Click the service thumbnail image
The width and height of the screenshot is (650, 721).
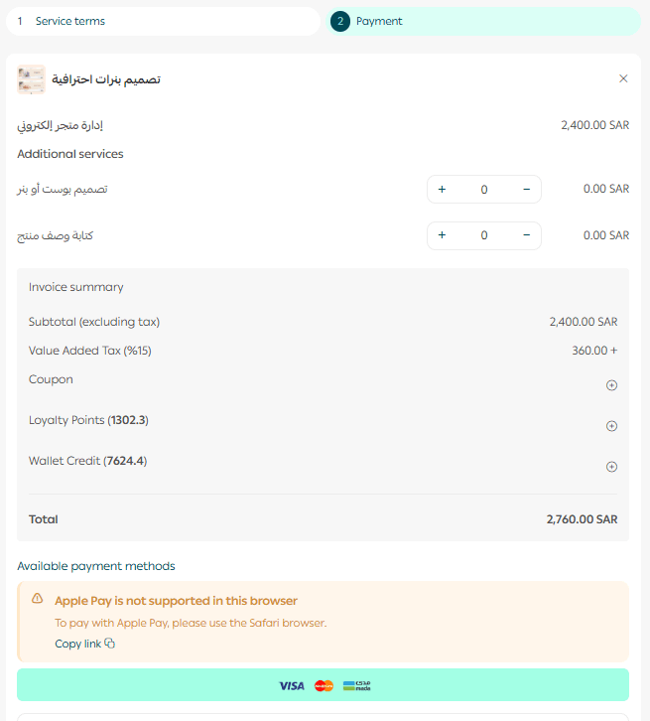coord(31,79)
